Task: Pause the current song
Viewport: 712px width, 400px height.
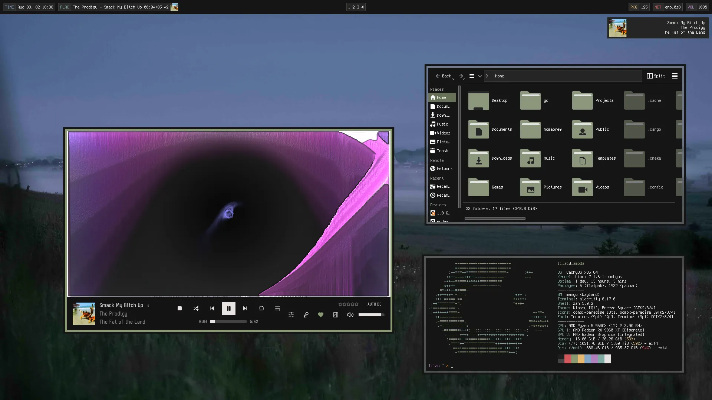Action: (228, 309)
